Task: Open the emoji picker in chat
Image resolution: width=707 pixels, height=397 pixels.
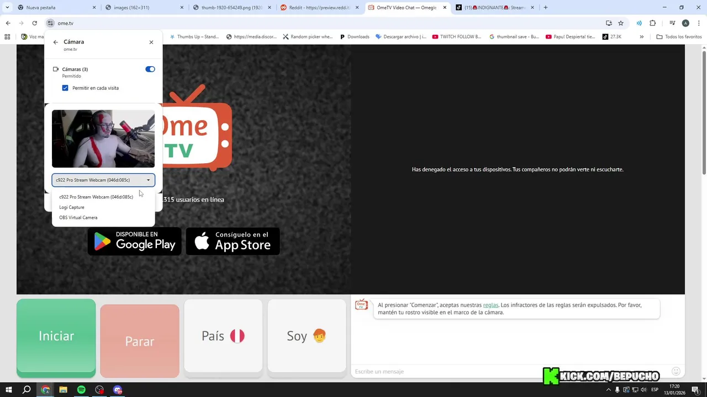Action: tap(676, 371)
